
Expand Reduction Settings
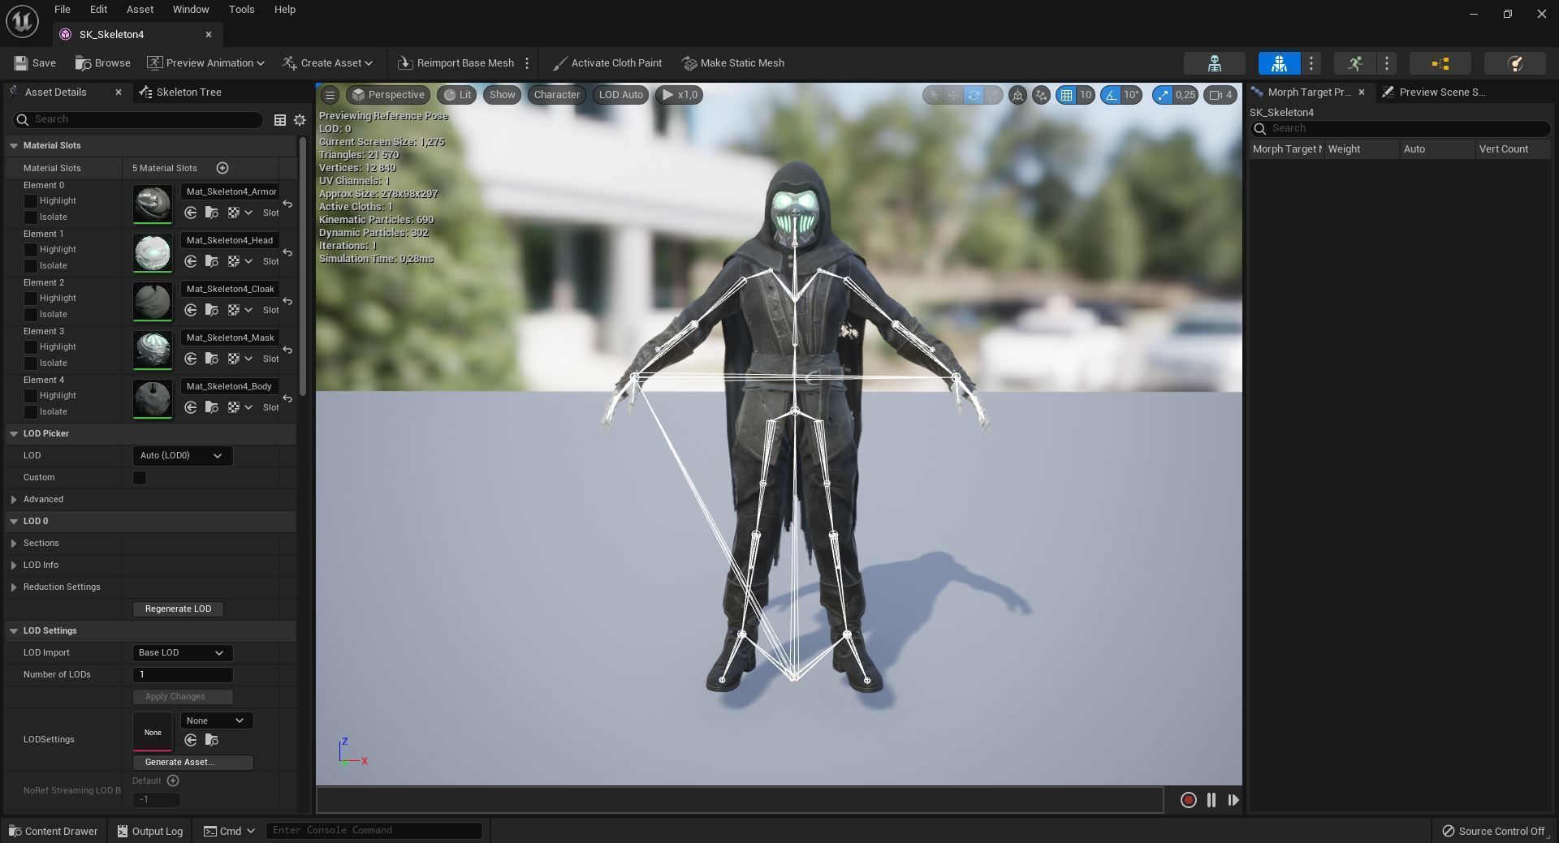click(x=14, y=587)
